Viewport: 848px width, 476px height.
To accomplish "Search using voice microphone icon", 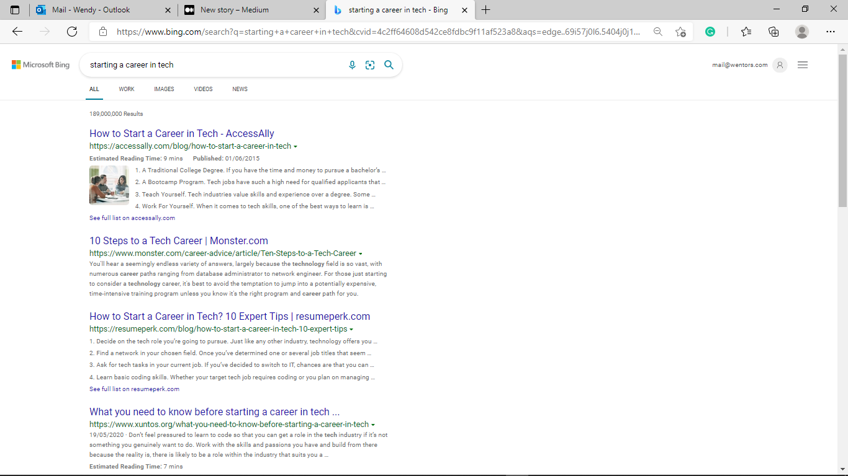I will (352, 64).
